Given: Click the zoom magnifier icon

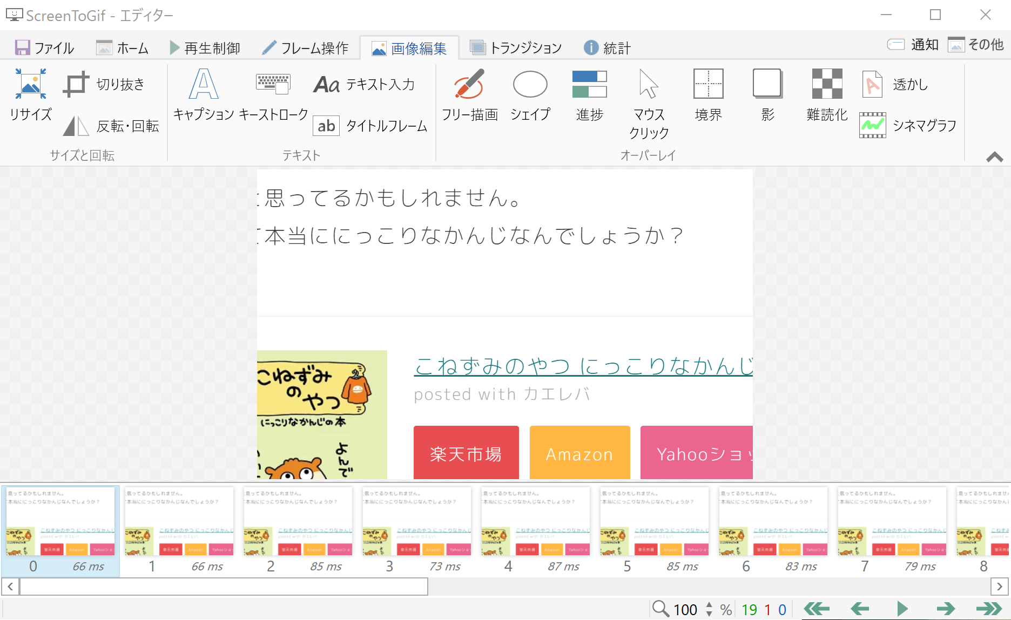Looking at the screenshot, I should (x=660, y=609).
